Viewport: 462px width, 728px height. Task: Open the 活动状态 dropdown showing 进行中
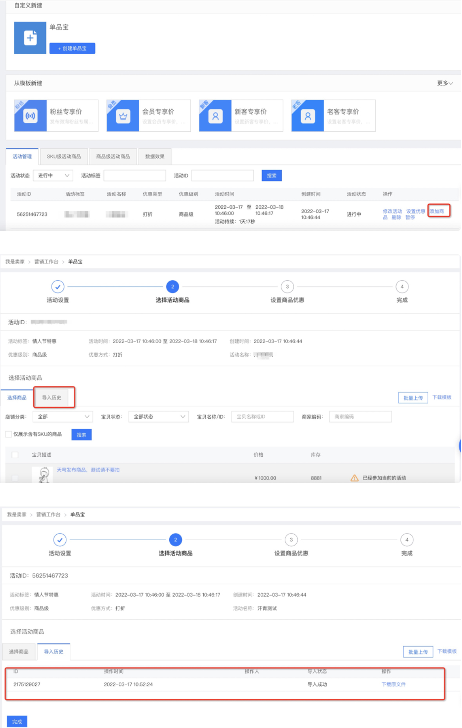pyautogui.click(x=53, y=176)
